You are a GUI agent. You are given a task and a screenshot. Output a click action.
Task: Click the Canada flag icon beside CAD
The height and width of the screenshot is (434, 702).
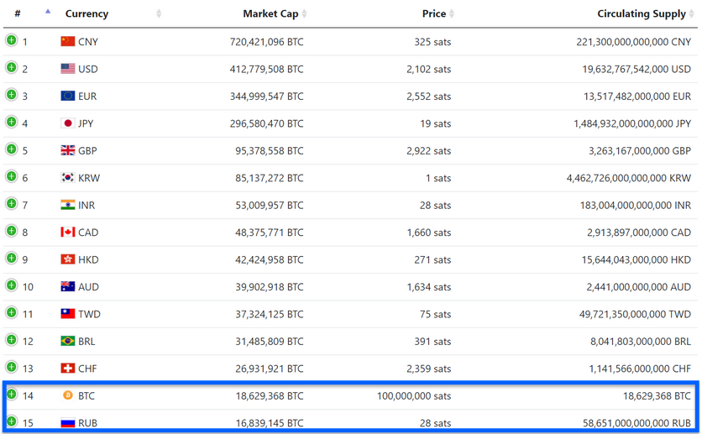68,233
